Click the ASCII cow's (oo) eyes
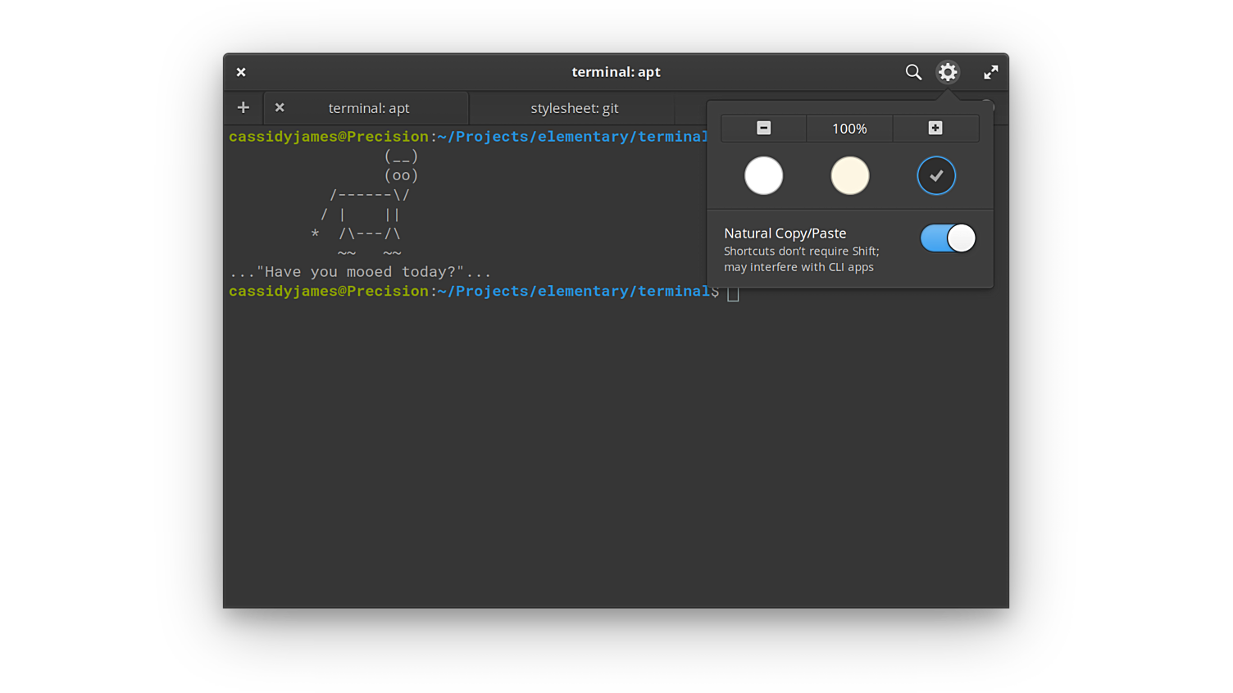Viewport: 1233px width, 693px height. click(x=401, y=175)
